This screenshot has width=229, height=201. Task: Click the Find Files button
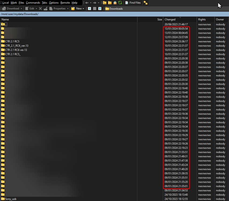(x=133, y=3)
